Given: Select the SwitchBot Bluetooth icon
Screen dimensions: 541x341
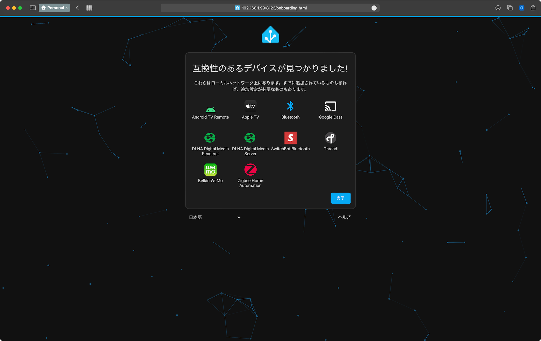Looking at the screenshot, I should (x=290, y=138).
